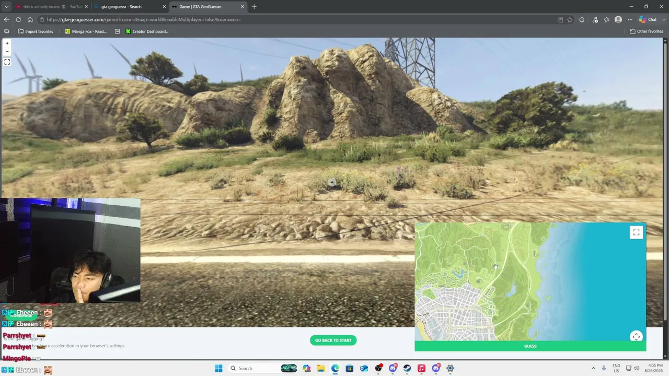
Task: Submit the location with the GUESS button
Action: coord(530,346)
